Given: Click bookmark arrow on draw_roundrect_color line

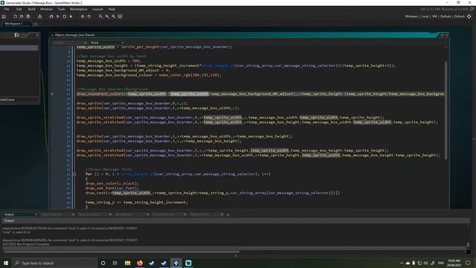Looking at the screenshot, I should (x=52, y=94).
